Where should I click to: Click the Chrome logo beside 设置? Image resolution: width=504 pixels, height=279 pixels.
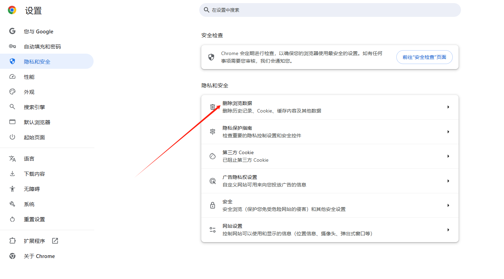[x=12, y=10]
